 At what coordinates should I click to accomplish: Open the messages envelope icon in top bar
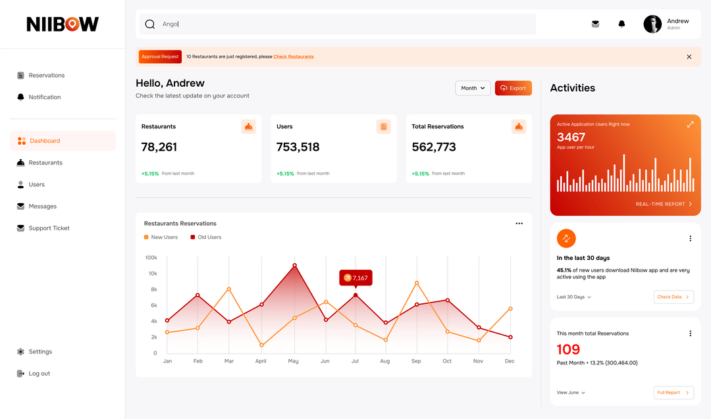click(595, 23)
